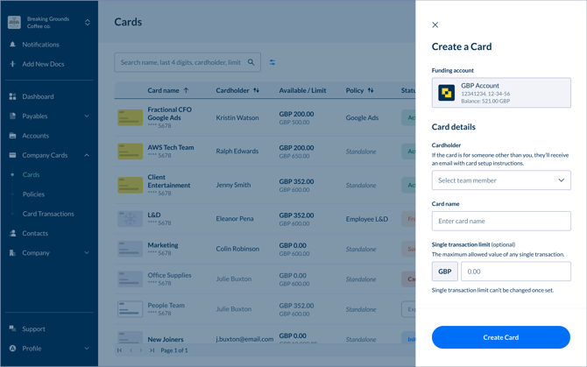Open Notifications in the sidebar

[x=41, y=45]
